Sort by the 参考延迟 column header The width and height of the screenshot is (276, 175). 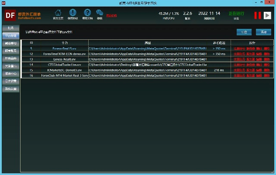tap(218, 42)
